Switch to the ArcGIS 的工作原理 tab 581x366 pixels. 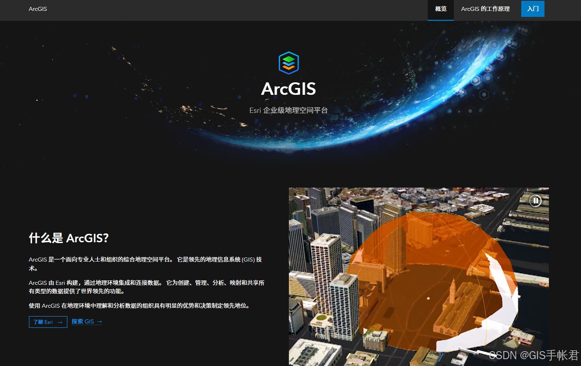point(485,9)
